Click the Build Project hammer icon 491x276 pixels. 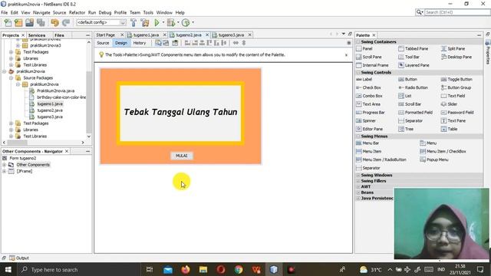click(x=133, y=22)
